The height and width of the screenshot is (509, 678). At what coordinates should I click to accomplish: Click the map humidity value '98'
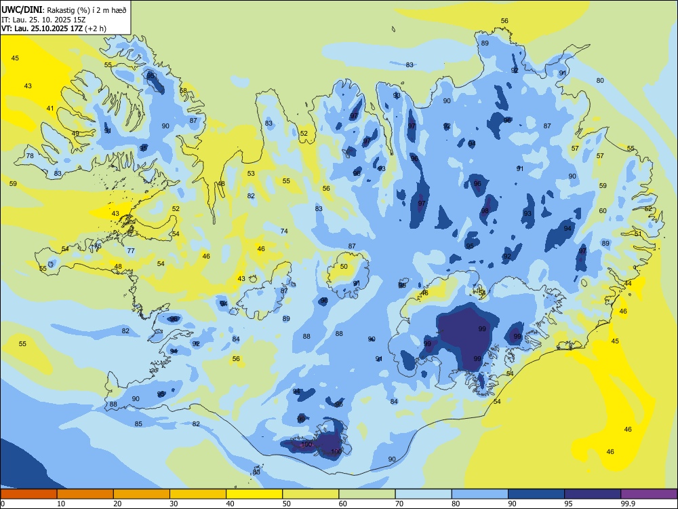click(485, 211)
